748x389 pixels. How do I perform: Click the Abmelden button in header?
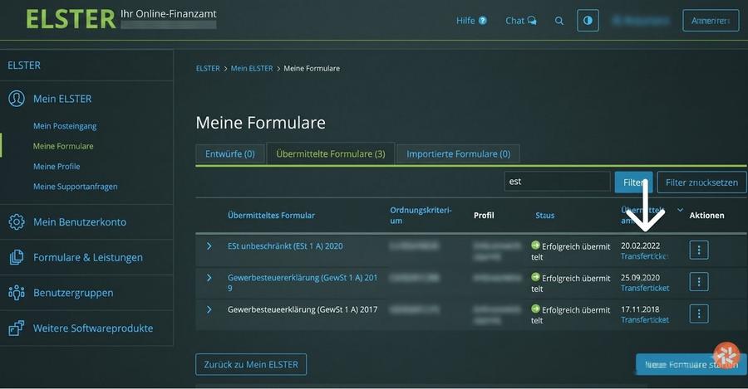click(x=711, y=21)
